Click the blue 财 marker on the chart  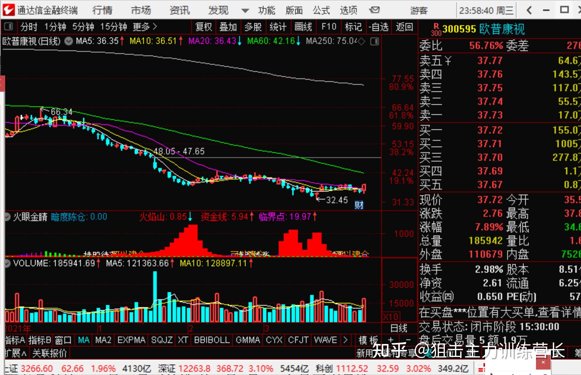(359, 205)
